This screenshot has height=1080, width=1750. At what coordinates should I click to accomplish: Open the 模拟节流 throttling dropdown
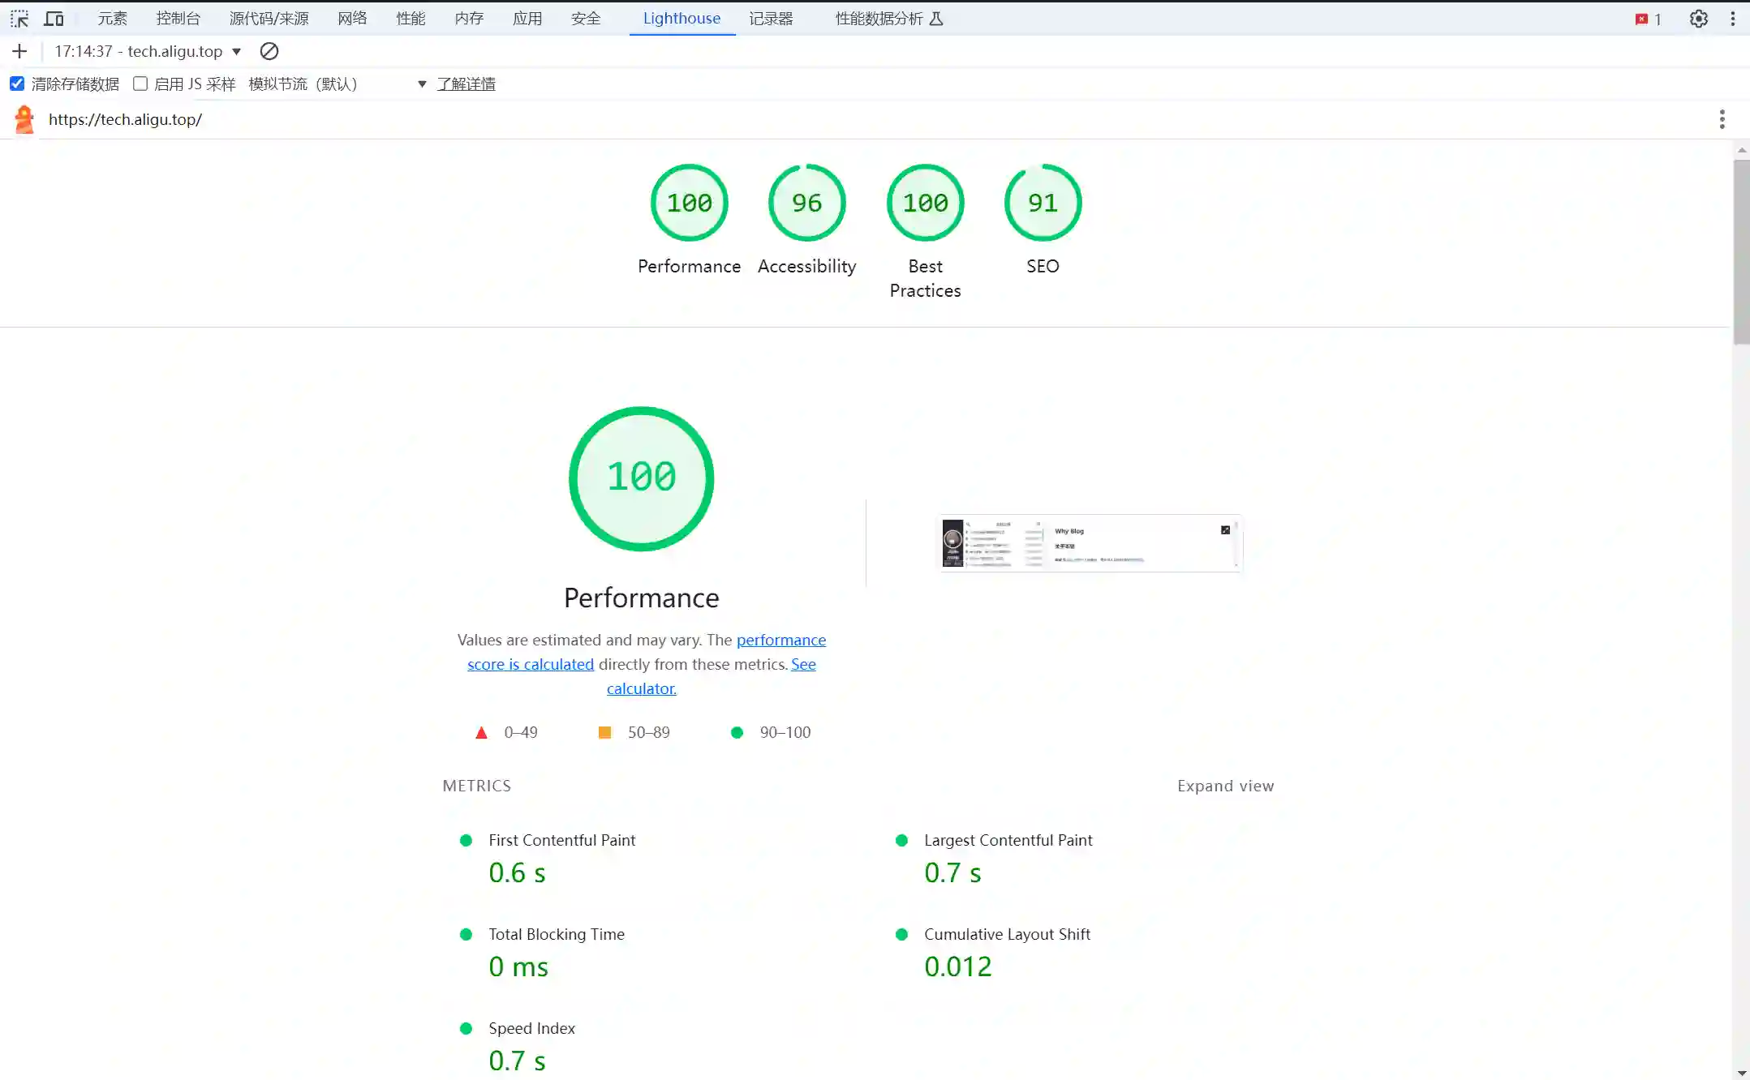point(337,84)
